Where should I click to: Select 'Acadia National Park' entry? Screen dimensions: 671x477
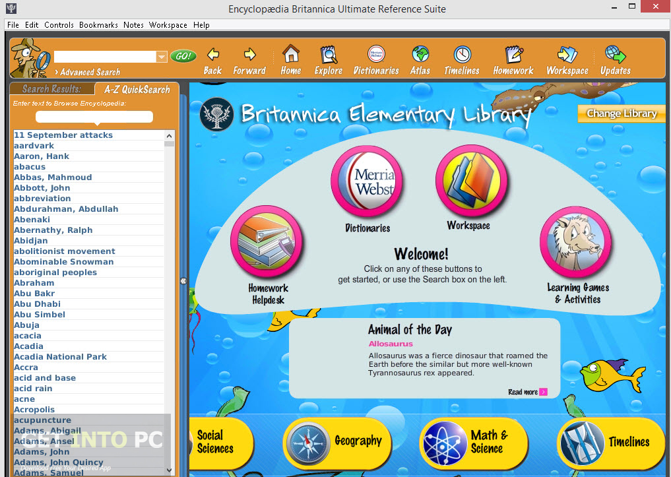pos(88,357)
